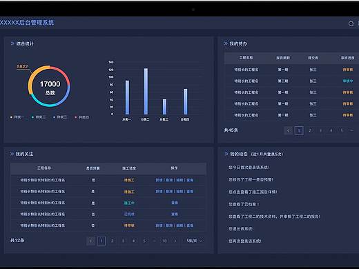The width and height of the screenshot is (359, 269).
Task: Click the 报告期数 column header
Action: coord(283,58)
